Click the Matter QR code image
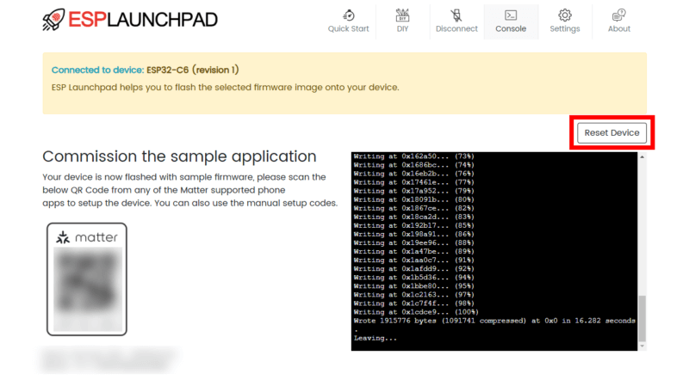The width and height of the screenshot is (689, 392). pos(86,289)
